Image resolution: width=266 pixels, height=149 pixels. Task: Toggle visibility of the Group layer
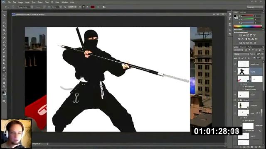click(x=235, y=100)
